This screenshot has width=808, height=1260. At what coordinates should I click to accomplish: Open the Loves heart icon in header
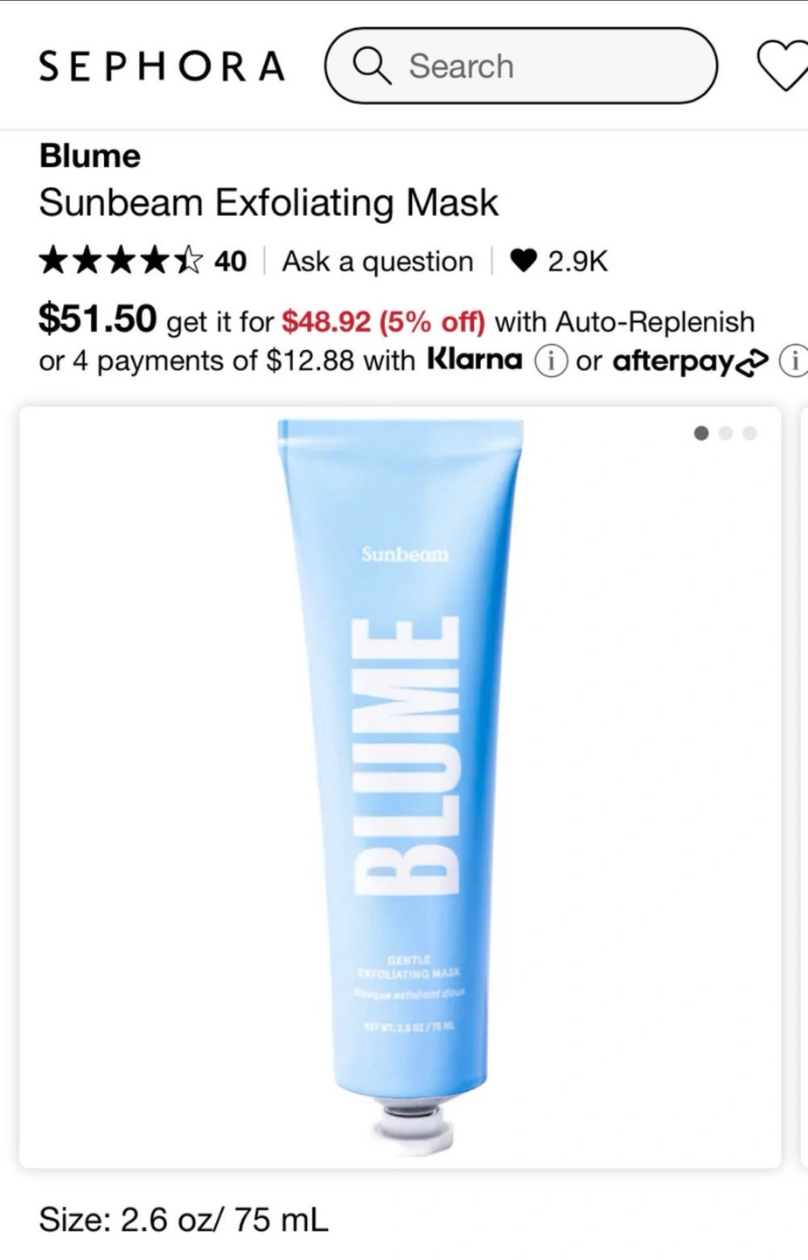point(784,66)
